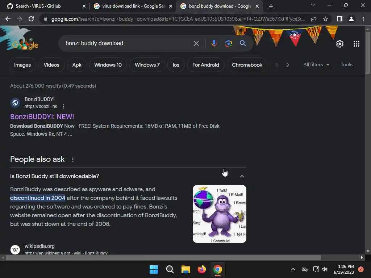The image size is (371, 278).
Task: Switch to the Search VIRUS GitHub tab
Action: tap(38, 6)
